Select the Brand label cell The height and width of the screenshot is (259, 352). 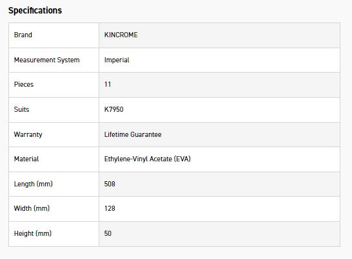click(54, 35)
